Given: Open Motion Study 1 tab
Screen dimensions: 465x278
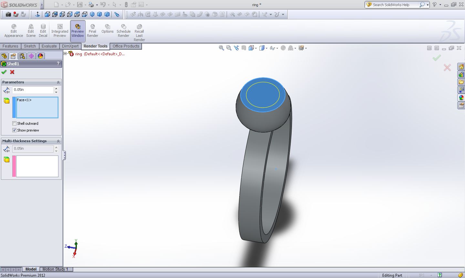Looking at the screenshot, I should (x=55, y=269).
